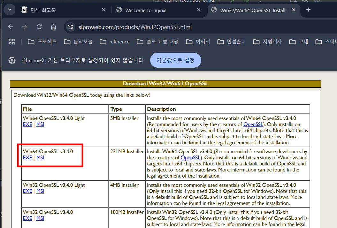Open the 프로젝트 bookmark folder
The width and height of the screenshot is (337, 228).
42,42
